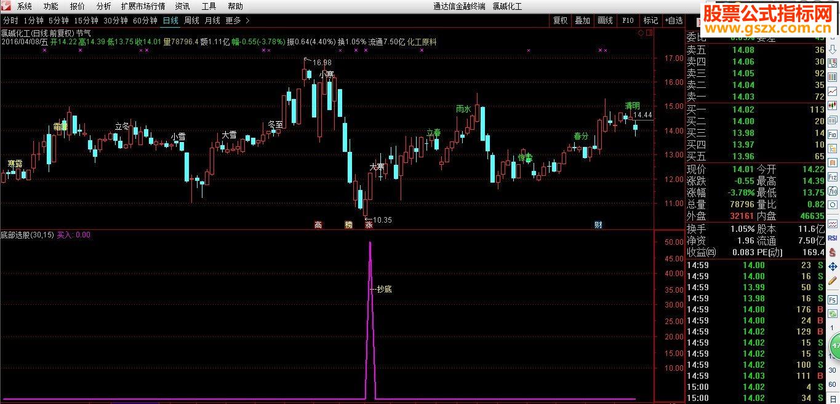Click the 抄底 signal label on spike
The height and width of the screenshot is (404, 840).
click(x=384, y=289)
